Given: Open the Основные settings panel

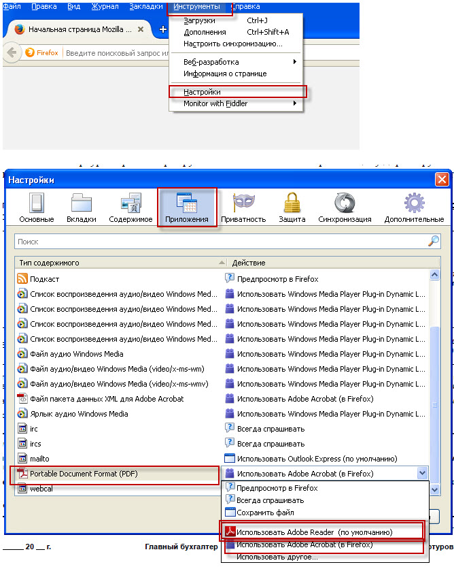Looking at the screenshot, I should tap(36, 207).
